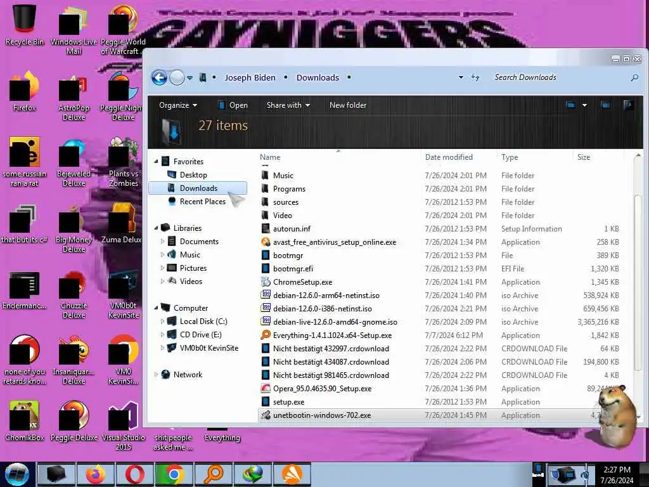The height and width of the screenshot is (487, 649).
Task: Open the Organize menu
Action: 178,105
